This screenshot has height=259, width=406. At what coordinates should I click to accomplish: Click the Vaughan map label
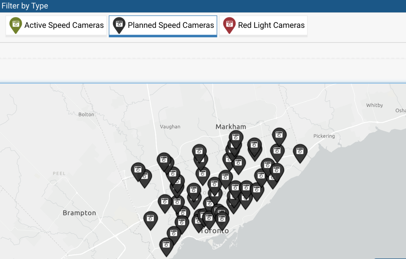[x=170, y=127]
